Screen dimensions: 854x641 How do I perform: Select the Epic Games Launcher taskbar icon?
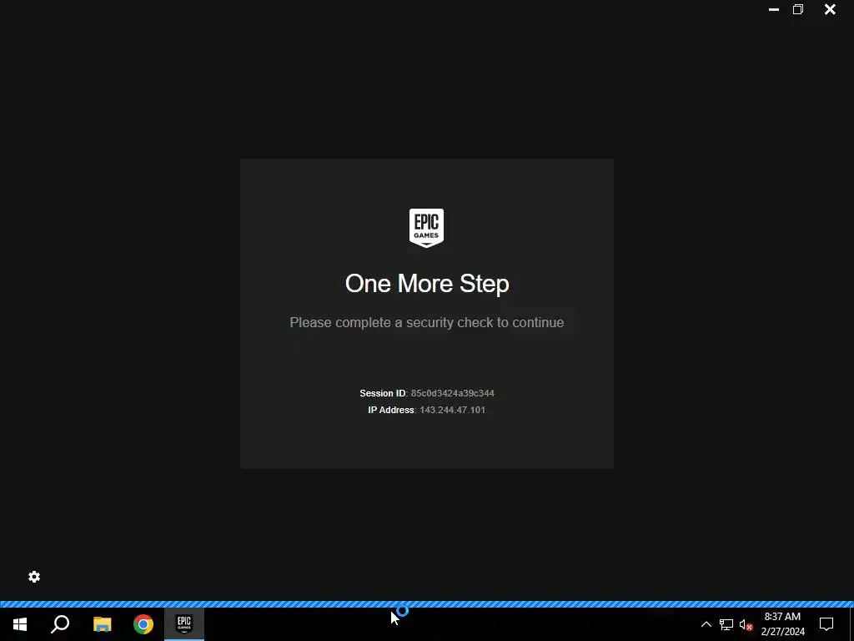pos(184,624)
